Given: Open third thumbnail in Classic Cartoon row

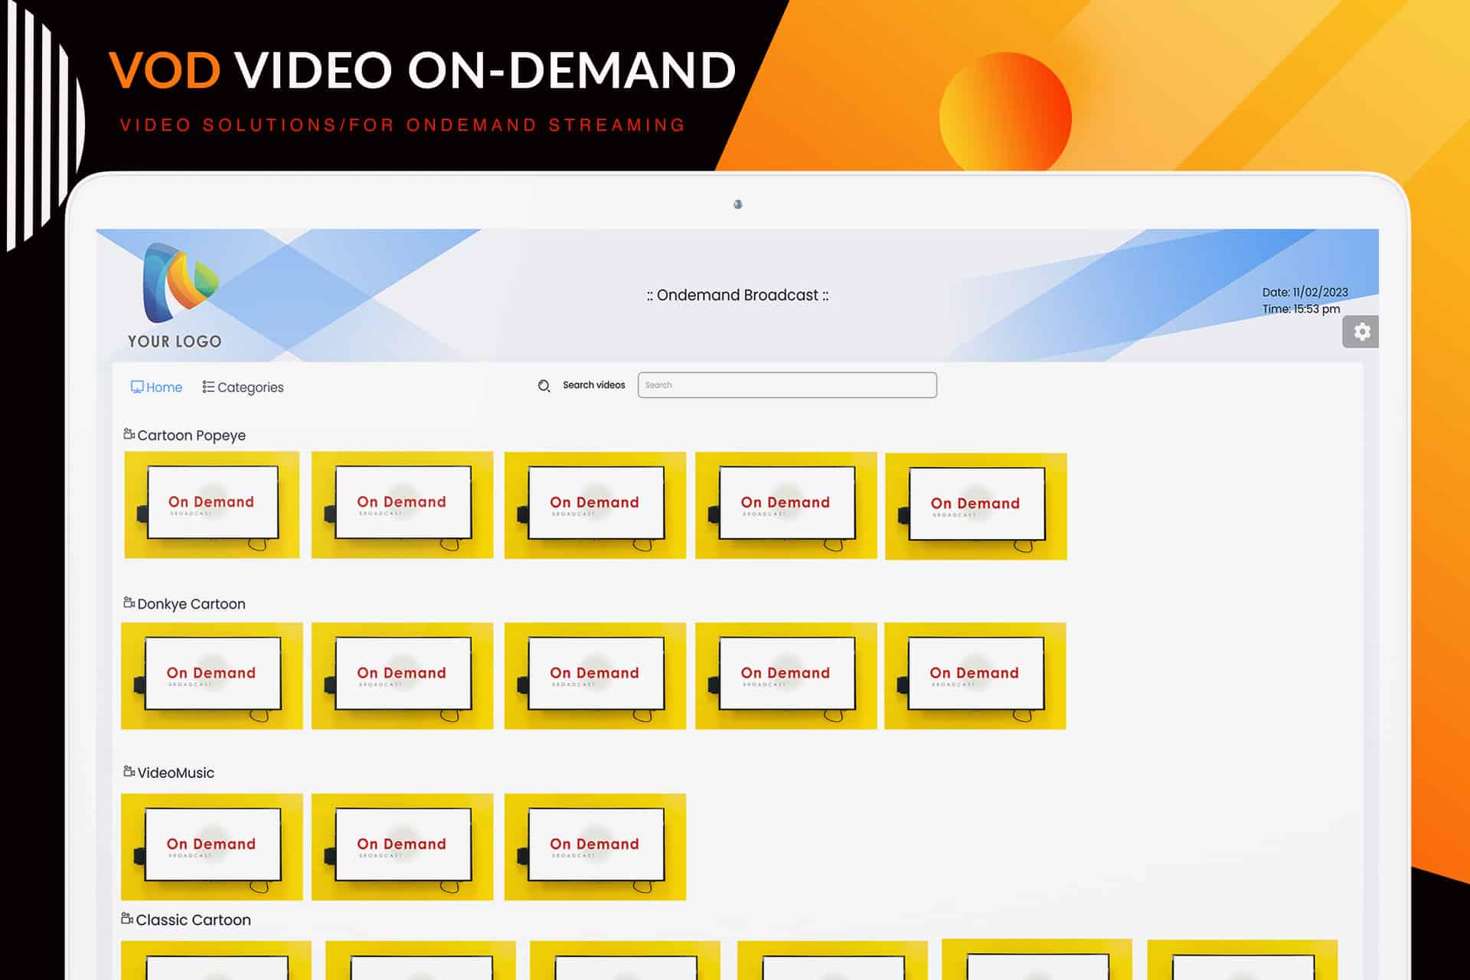Looking at the screenshot, I should 625,960.
